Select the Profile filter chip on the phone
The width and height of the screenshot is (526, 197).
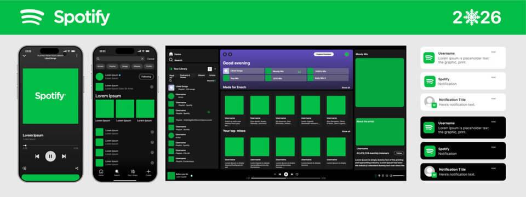148,66
